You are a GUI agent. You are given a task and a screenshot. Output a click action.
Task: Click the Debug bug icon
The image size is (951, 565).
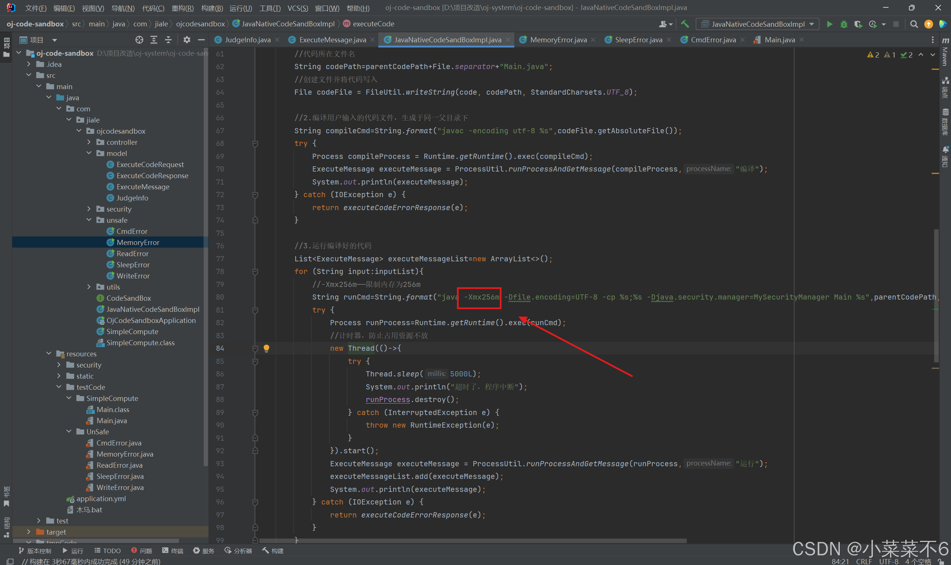[x=844, y=24]
